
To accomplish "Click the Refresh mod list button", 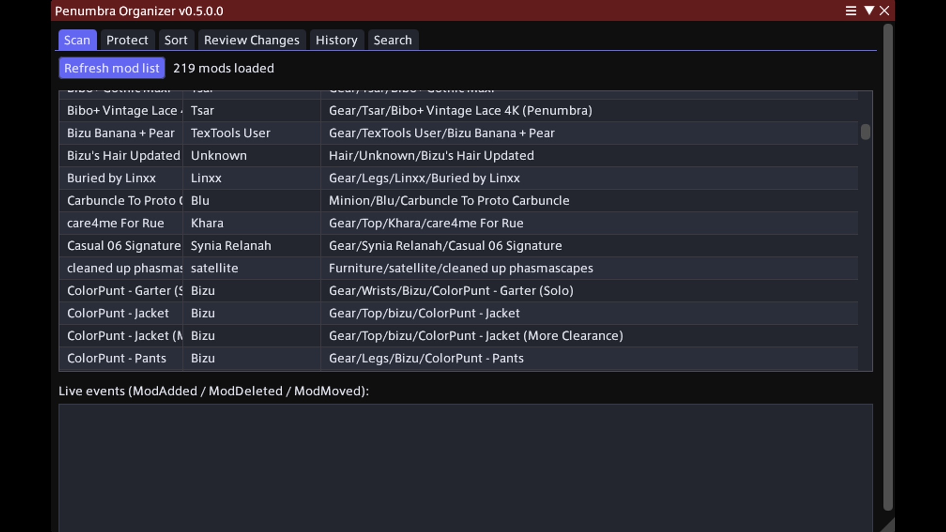I will pyautogui.click(x=112, y=68).
